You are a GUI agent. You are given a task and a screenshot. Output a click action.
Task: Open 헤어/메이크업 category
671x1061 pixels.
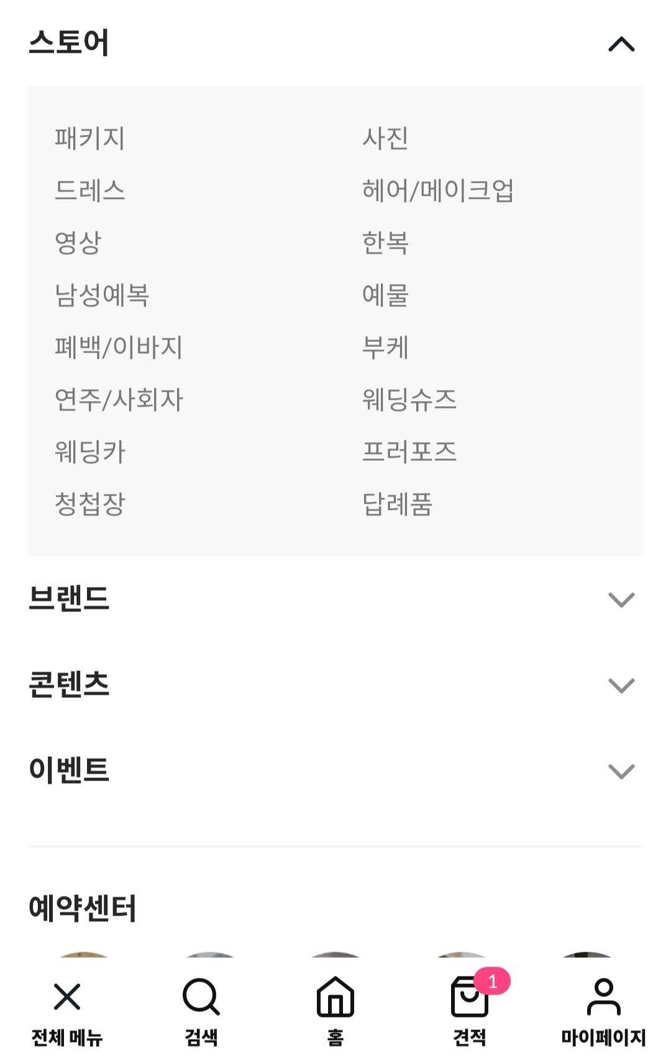tap(438, 190)
